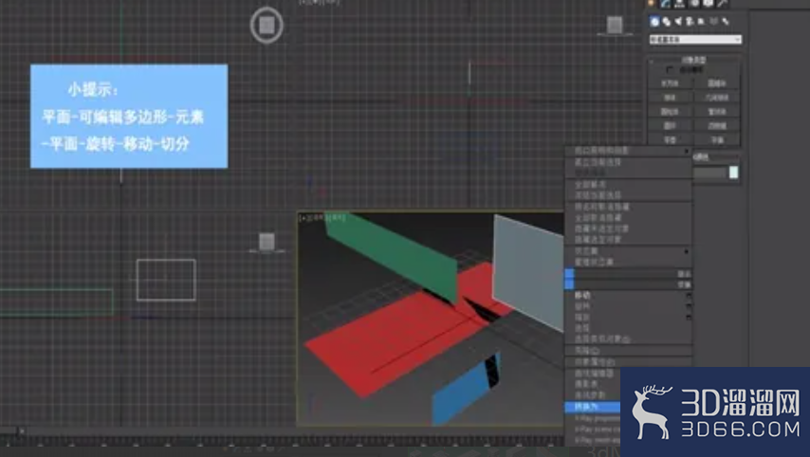Open the Create tab in command panel
810x457 pixels.
pos(651,3)
